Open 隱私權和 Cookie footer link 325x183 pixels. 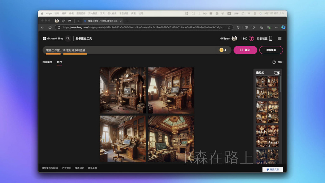click(x=50, y=168)
